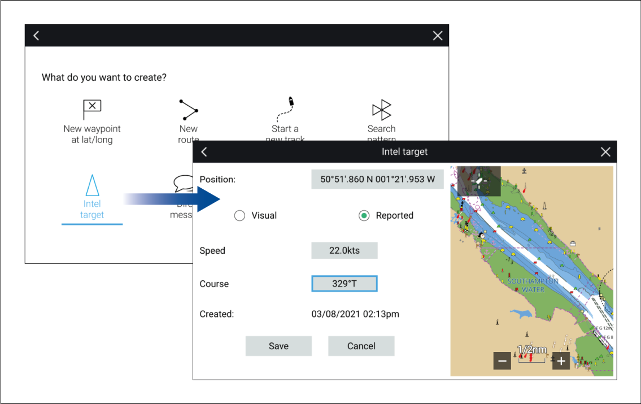This screenshot has width=641, height=404.
Task: Click the crosshair target marker on chart
Action: click(479, 181)
